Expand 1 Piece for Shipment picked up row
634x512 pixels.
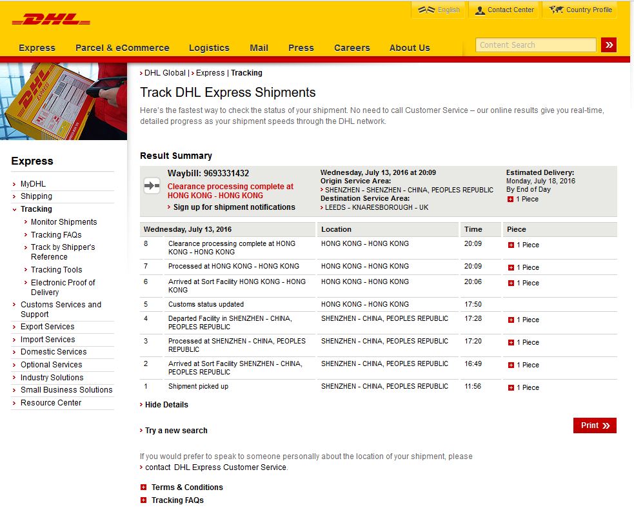tap(511, 387)
